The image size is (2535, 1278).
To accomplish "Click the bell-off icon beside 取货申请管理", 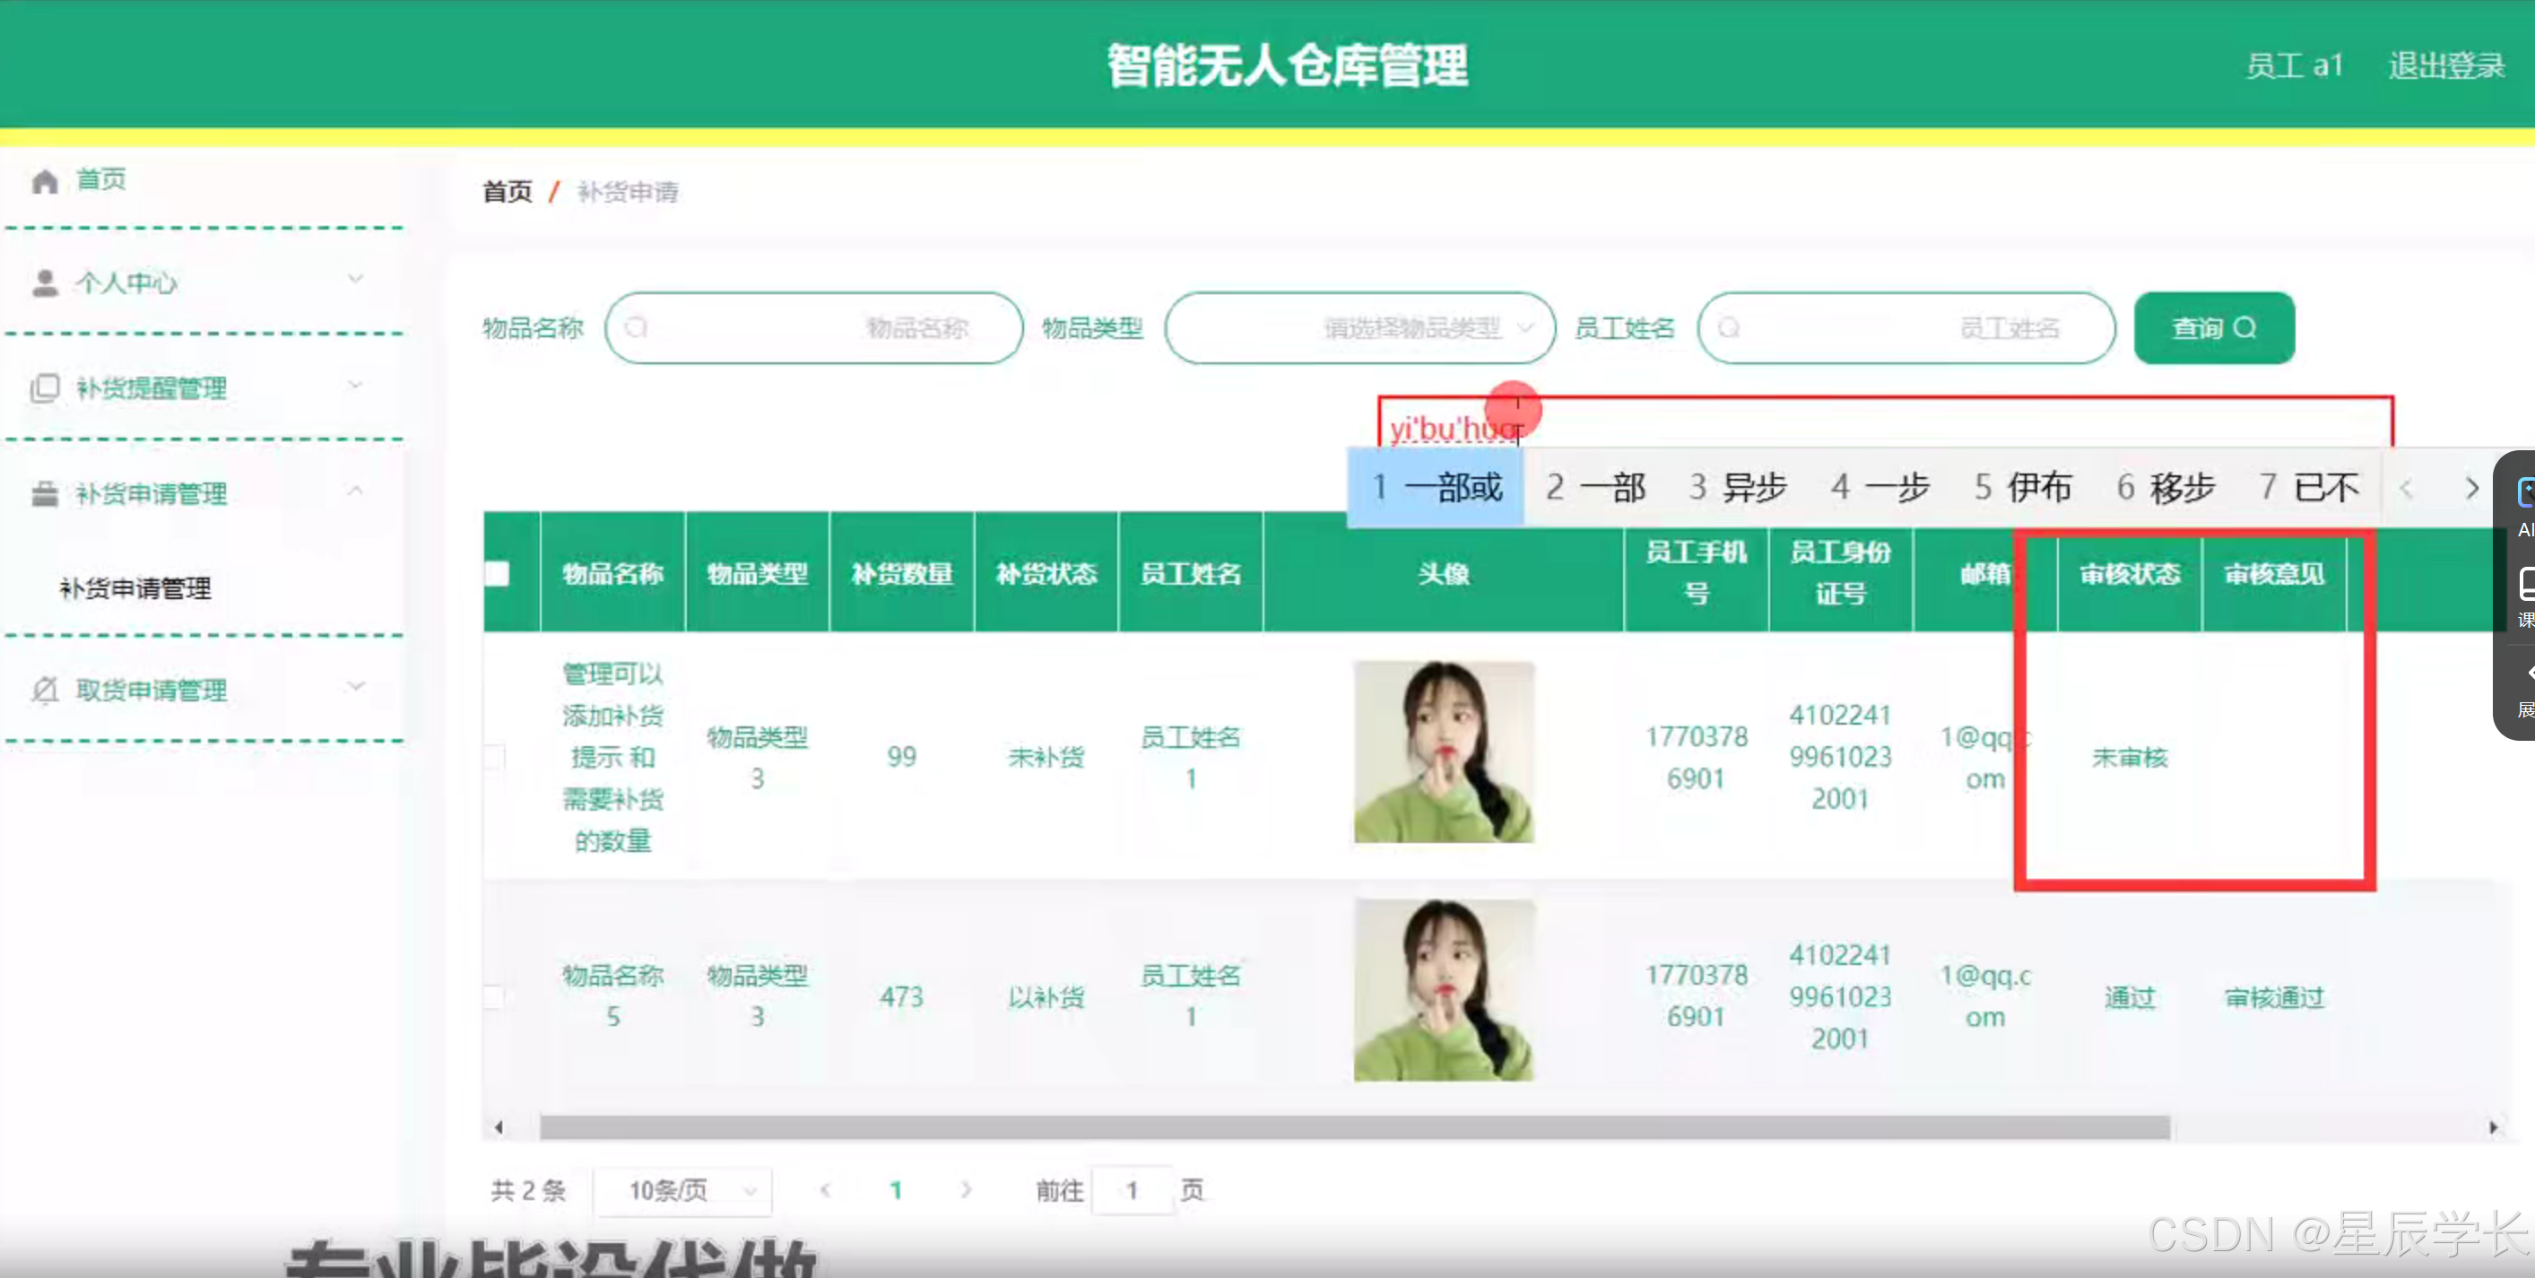I will coord(44,689).
